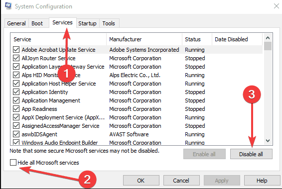Toggle the AllJoyn Router Service checkbox
The height and width of the screenshot is (189, 282).
coord(16,58)
